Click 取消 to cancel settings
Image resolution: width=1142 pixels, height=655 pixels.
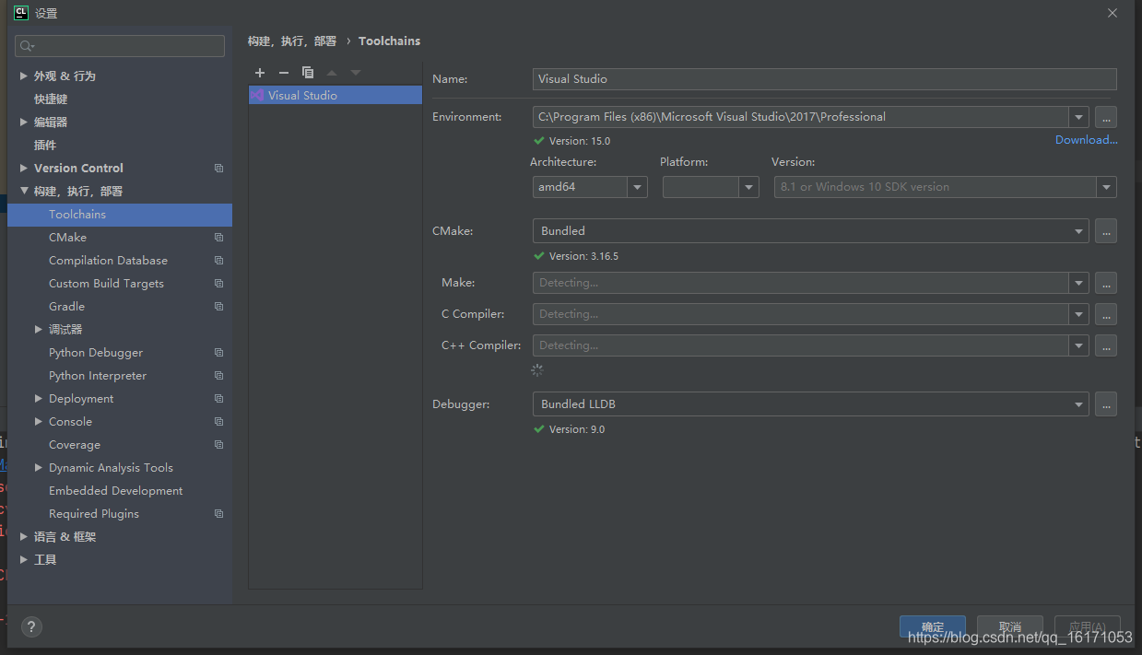(1010, 626)
